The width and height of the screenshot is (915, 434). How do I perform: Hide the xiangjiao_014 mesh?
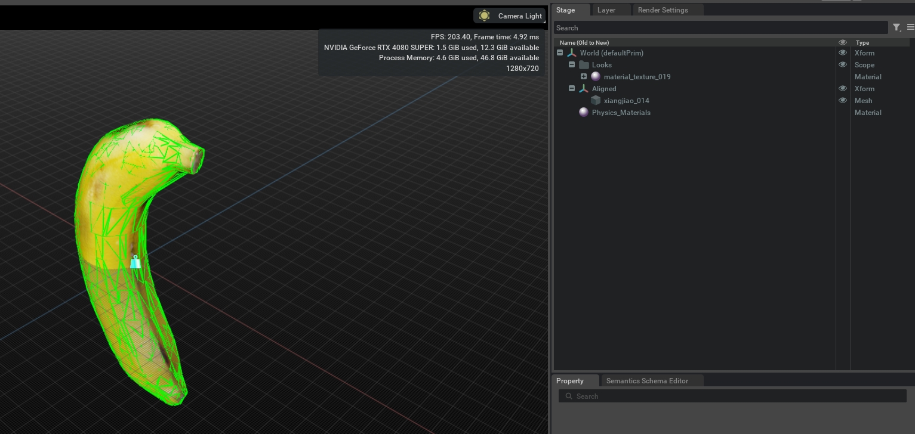842,100
